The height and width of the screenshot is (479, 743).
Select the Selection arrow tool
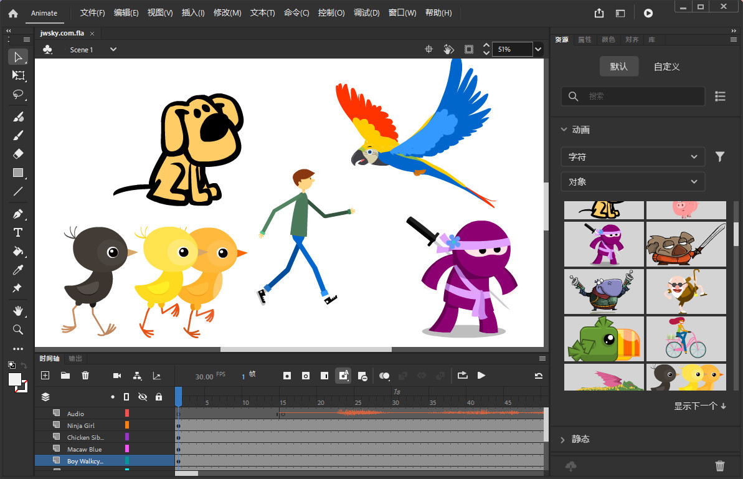click(x=18, y=57)
